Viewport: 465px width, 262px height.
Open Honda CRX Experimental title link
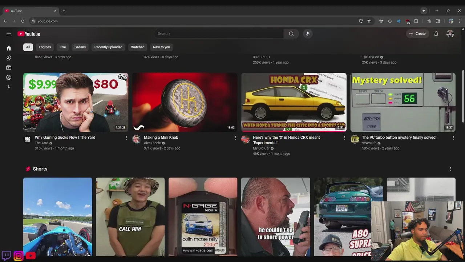tap(286, 140)
